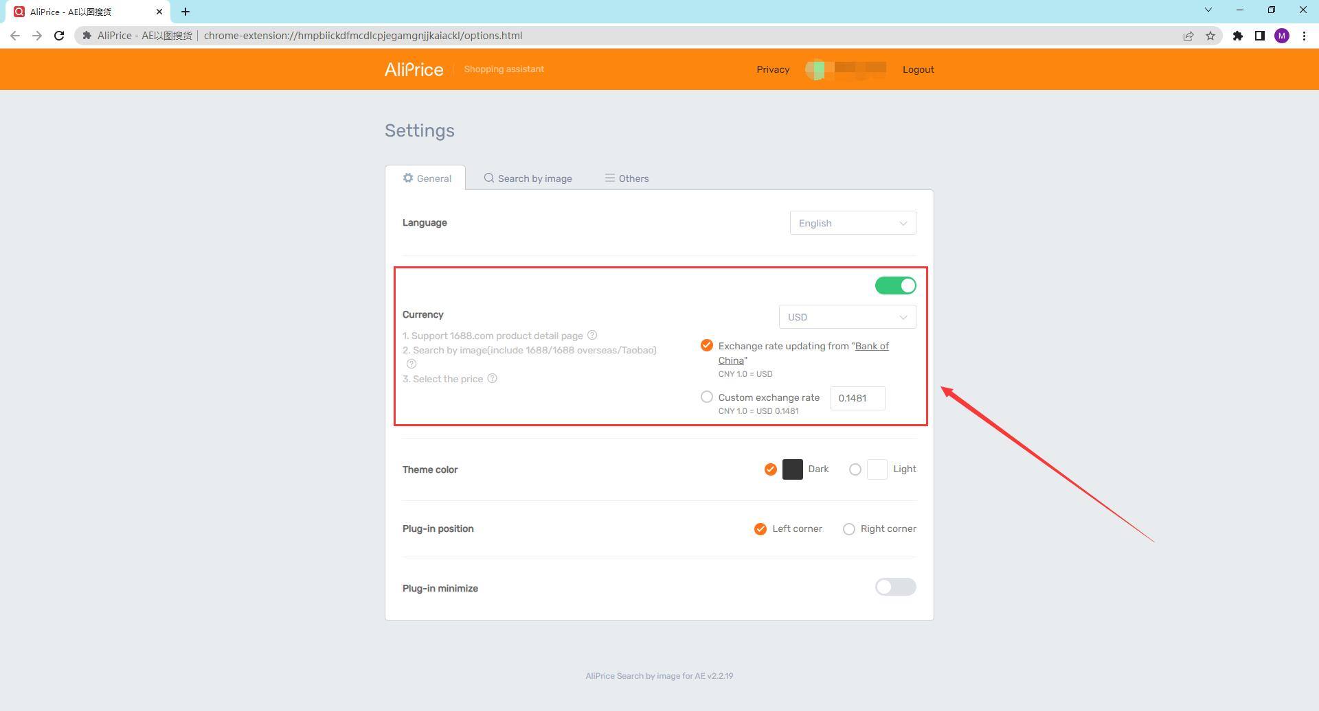Screen dimensions: 1319x711
Task: Click the Plug-in position label
Action: [x=438, y=529]
